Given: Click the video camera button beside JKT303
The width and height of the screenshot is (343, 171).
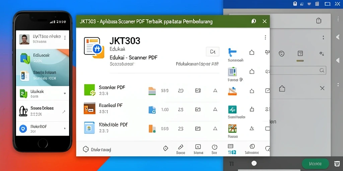Looking at the screenshot, I should point(213,52).
